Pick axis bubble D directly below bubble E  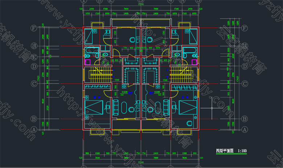click(34, 66)
